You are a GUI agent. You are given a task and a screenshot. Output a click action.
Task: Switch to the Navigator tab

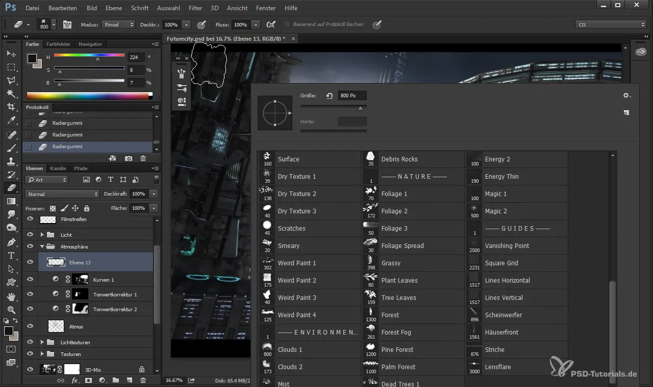90,44
